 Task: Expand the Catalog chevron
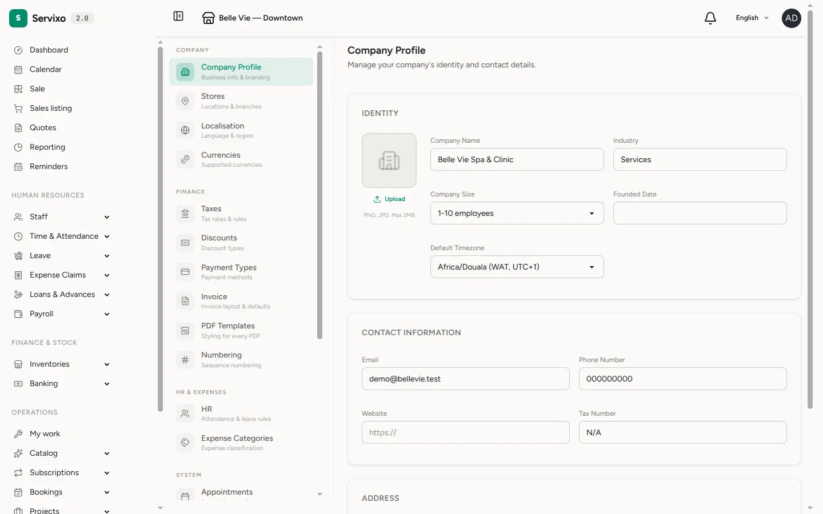coord(107,453)
